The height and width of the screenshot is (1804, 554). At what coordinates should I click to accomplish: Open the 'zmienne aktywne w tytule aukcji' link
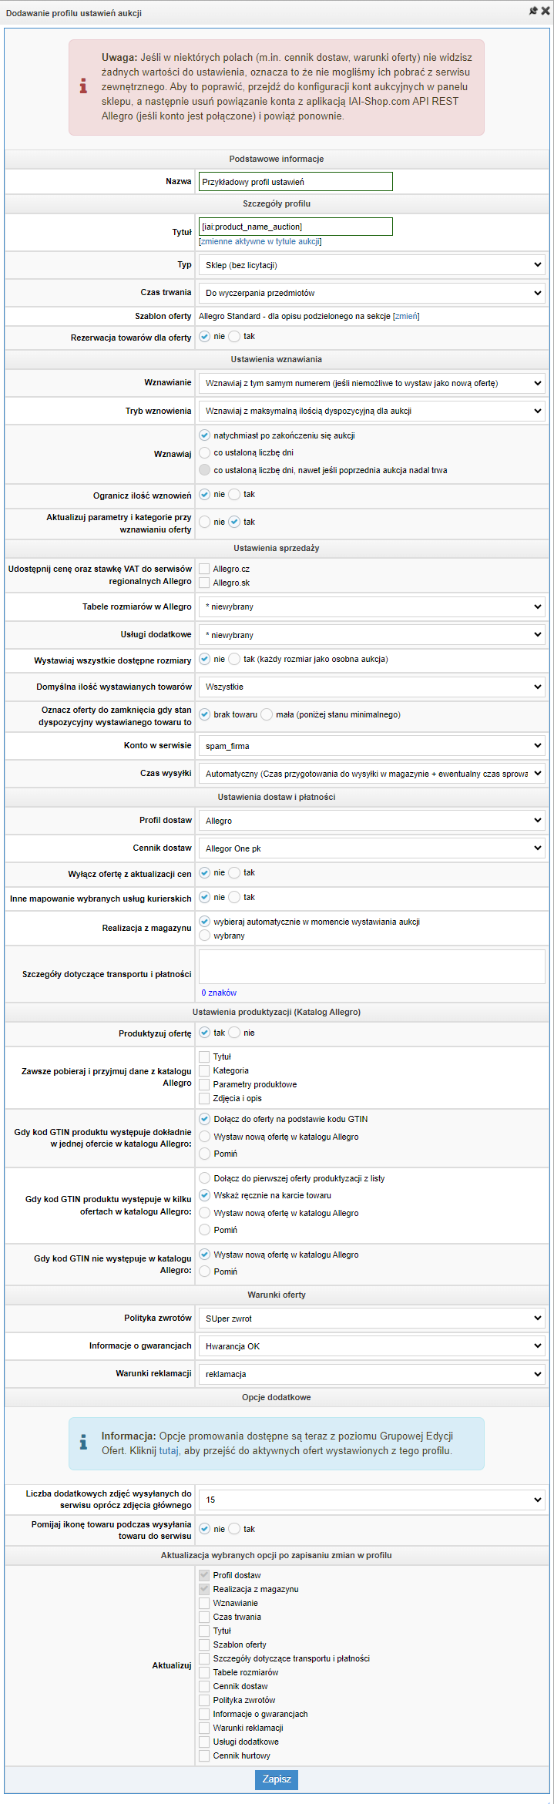click(x=260, y=241)
